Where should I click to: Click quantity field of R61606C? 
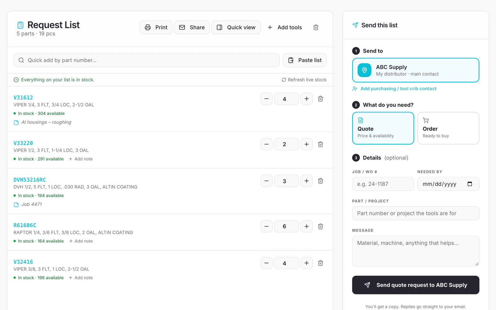(286, 226)
